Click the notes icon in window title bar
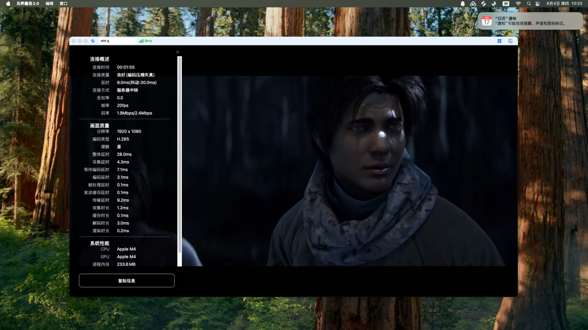The height and width of the screenshot is (330, 588). point(510,41)
